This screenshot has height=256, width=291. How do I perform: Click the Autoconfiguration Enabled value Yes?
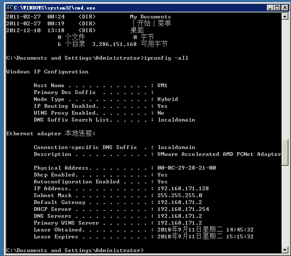[x=162, y=182]
